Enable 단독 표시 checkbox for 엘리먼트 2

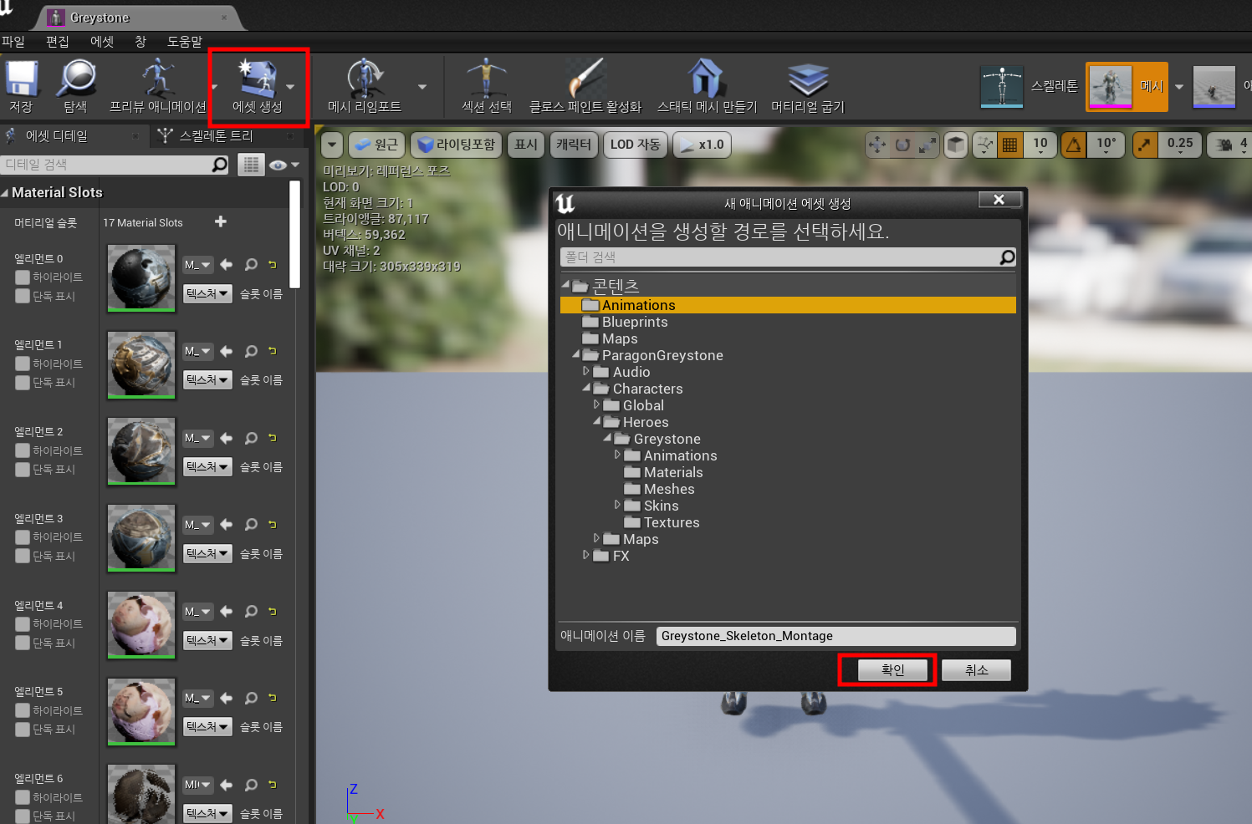point(23,470)
